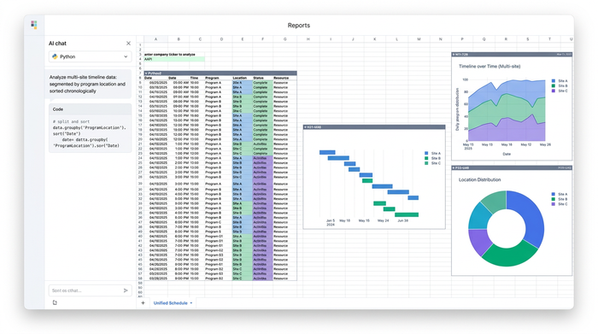This screenshot has width=598, height=334.
Task: Switch to the Unified Schedule sheet tab
Action: [171, 303]
